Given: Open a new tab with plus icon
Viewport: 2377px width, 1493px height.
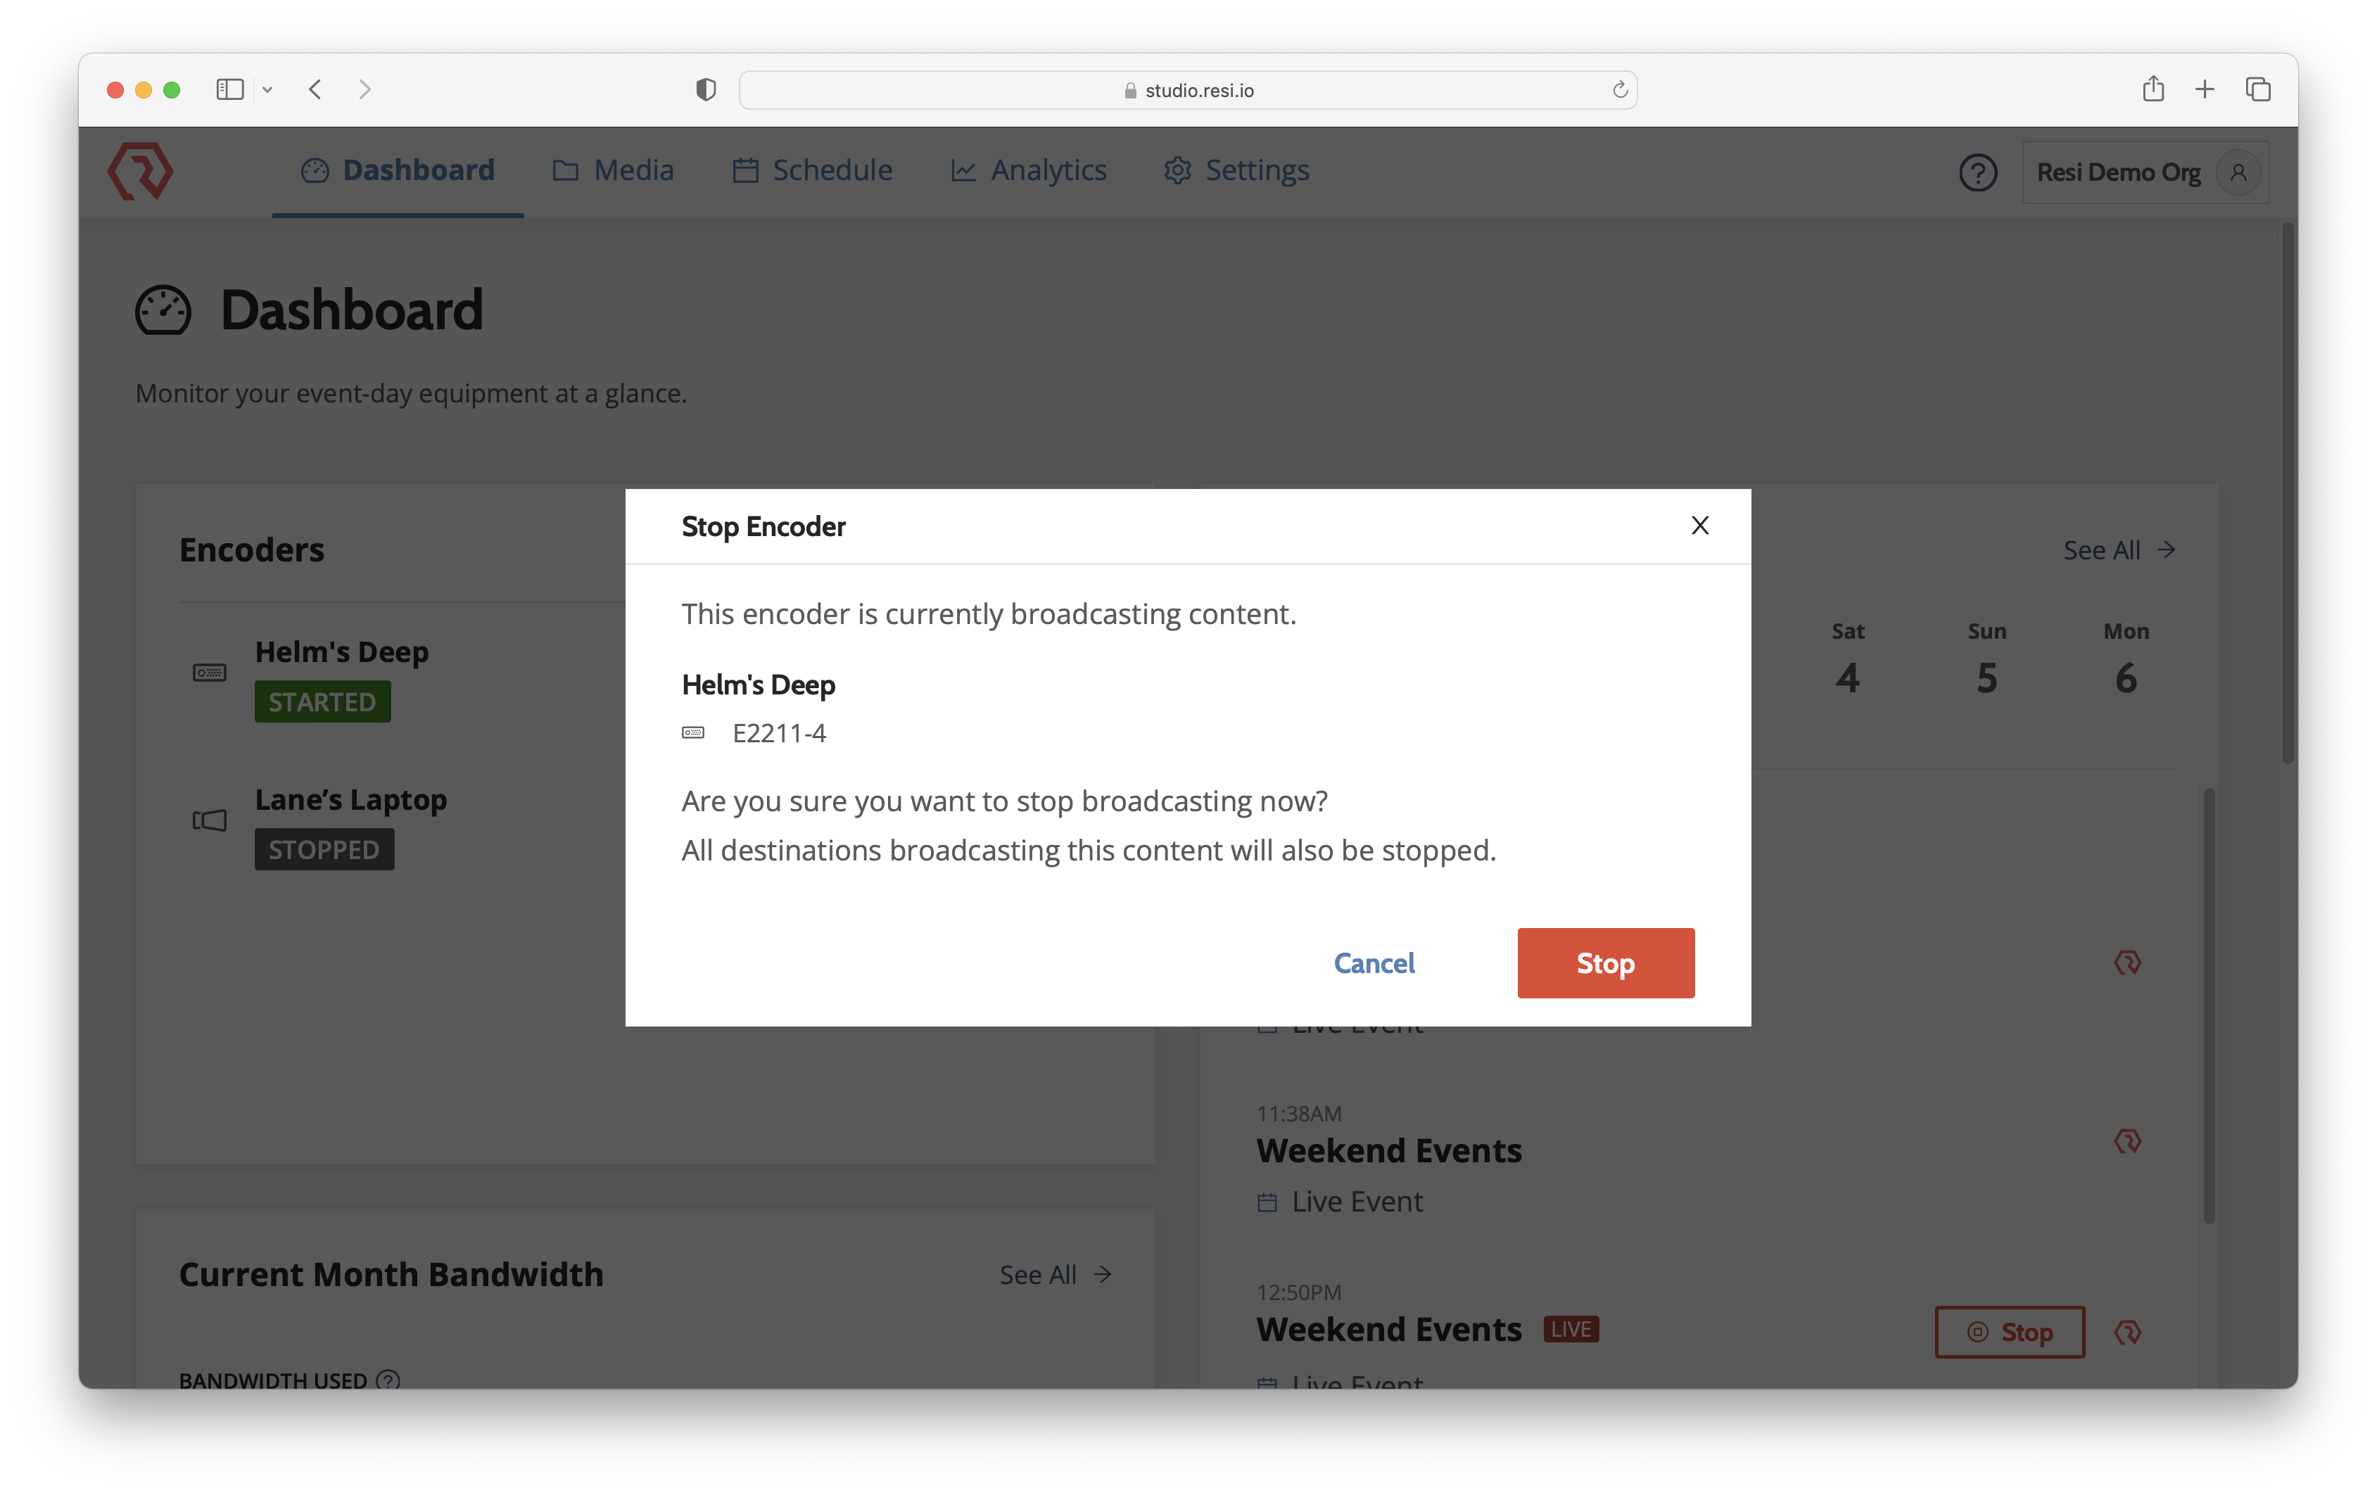Looking at the screenshot, I should pos(2205,90).
